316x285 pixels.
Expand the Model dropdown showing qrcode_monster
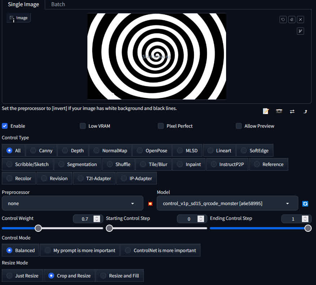pos(227,204)
